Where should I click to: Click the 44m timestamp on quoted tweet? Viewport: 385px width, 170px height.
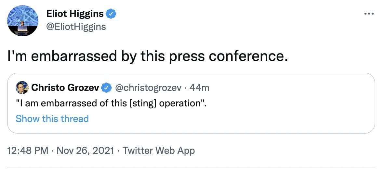(200, 88)
